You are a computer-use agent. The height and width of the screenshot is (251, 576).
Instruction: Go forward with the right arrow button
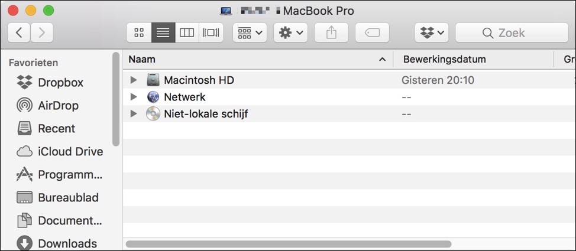click(42, 32)
